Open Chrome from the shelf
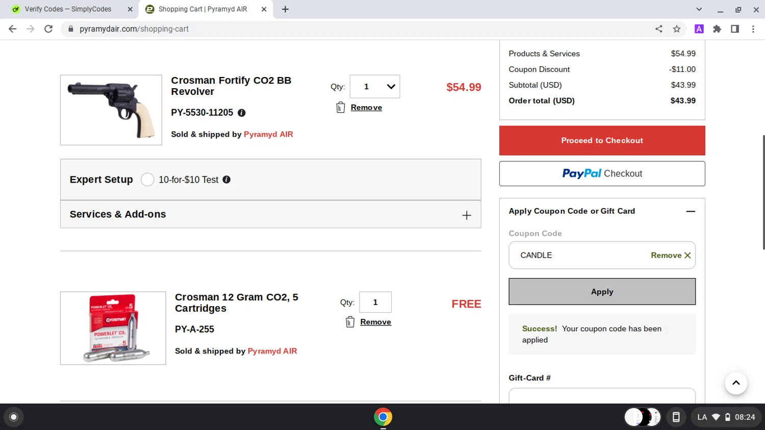Image resolution: width=765 pixels, height=430 pixels. click(383, 417)
